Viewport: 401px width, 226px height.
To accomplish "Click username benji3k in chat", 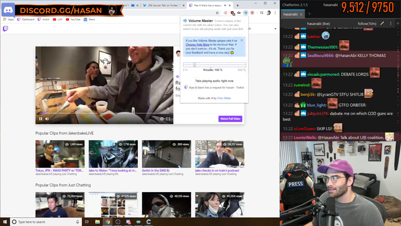I will point(308,95).
